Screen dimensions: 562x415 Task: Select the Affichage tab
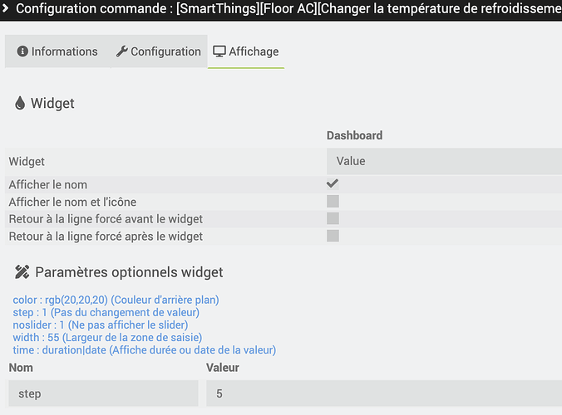[246, 51]
